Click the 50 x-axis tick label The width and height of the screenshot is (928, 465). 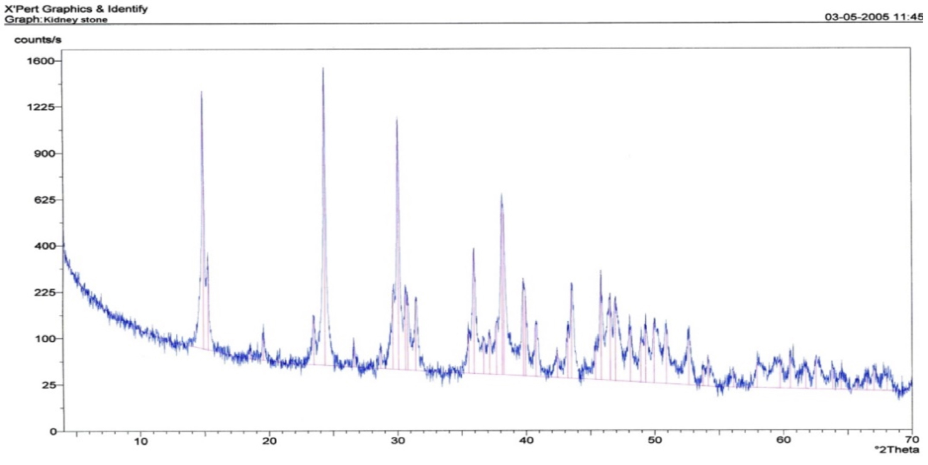pos(655,440)
